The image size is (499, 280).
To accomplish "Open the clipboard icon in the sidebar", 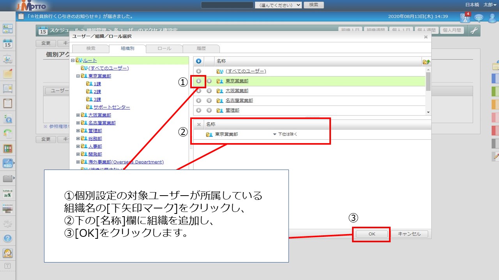I will pyautogui.click(x=8, y=103).
